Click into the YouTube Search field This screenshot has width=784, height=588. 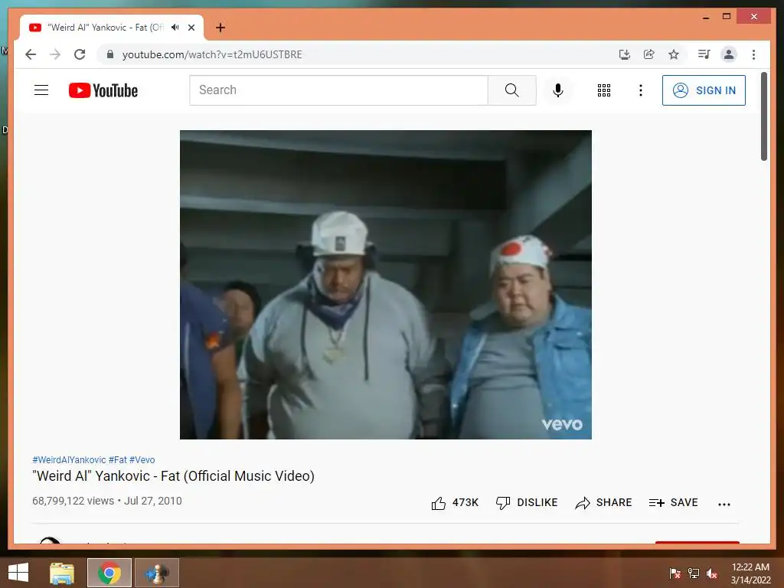pos(338,90)
